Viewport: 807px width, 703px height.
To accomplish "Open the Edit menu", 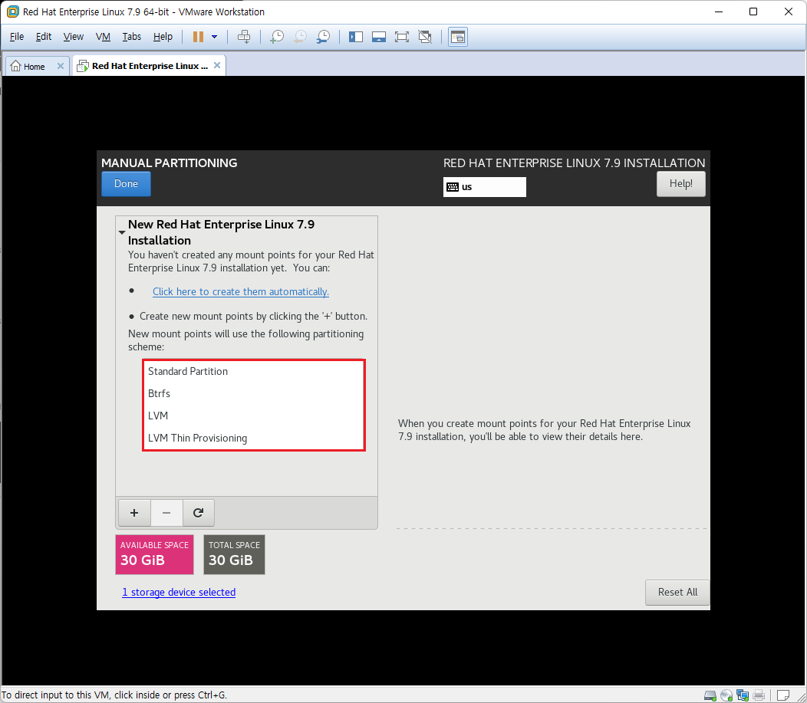I will coord(44,37).
